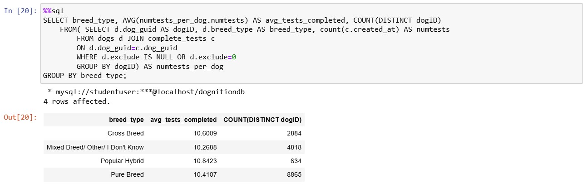Click the 8865 count value
Viewport: 587px width, 188px height.
coord(294,174)
